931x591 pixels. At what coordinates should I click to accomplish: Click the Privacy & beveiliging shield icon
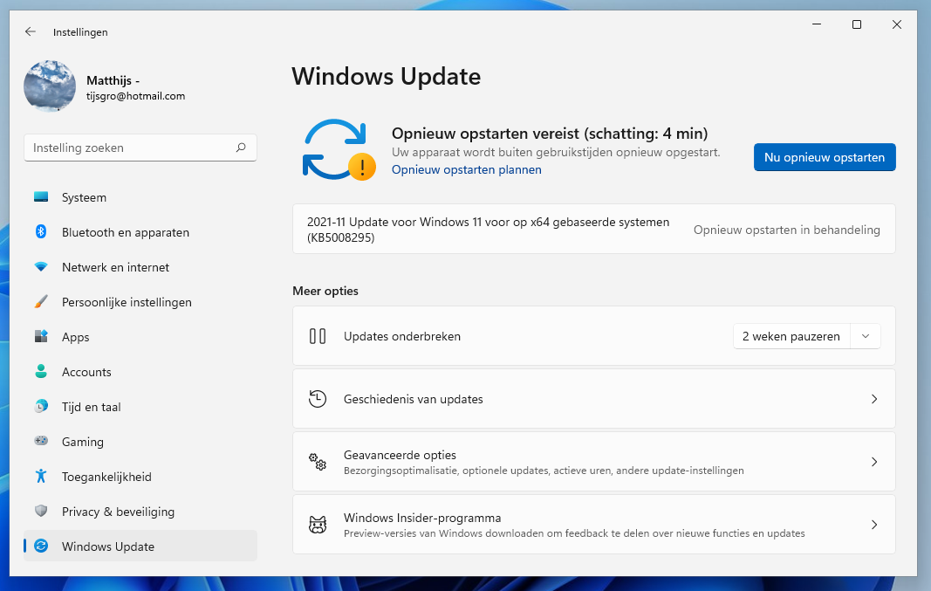[41, 512]
